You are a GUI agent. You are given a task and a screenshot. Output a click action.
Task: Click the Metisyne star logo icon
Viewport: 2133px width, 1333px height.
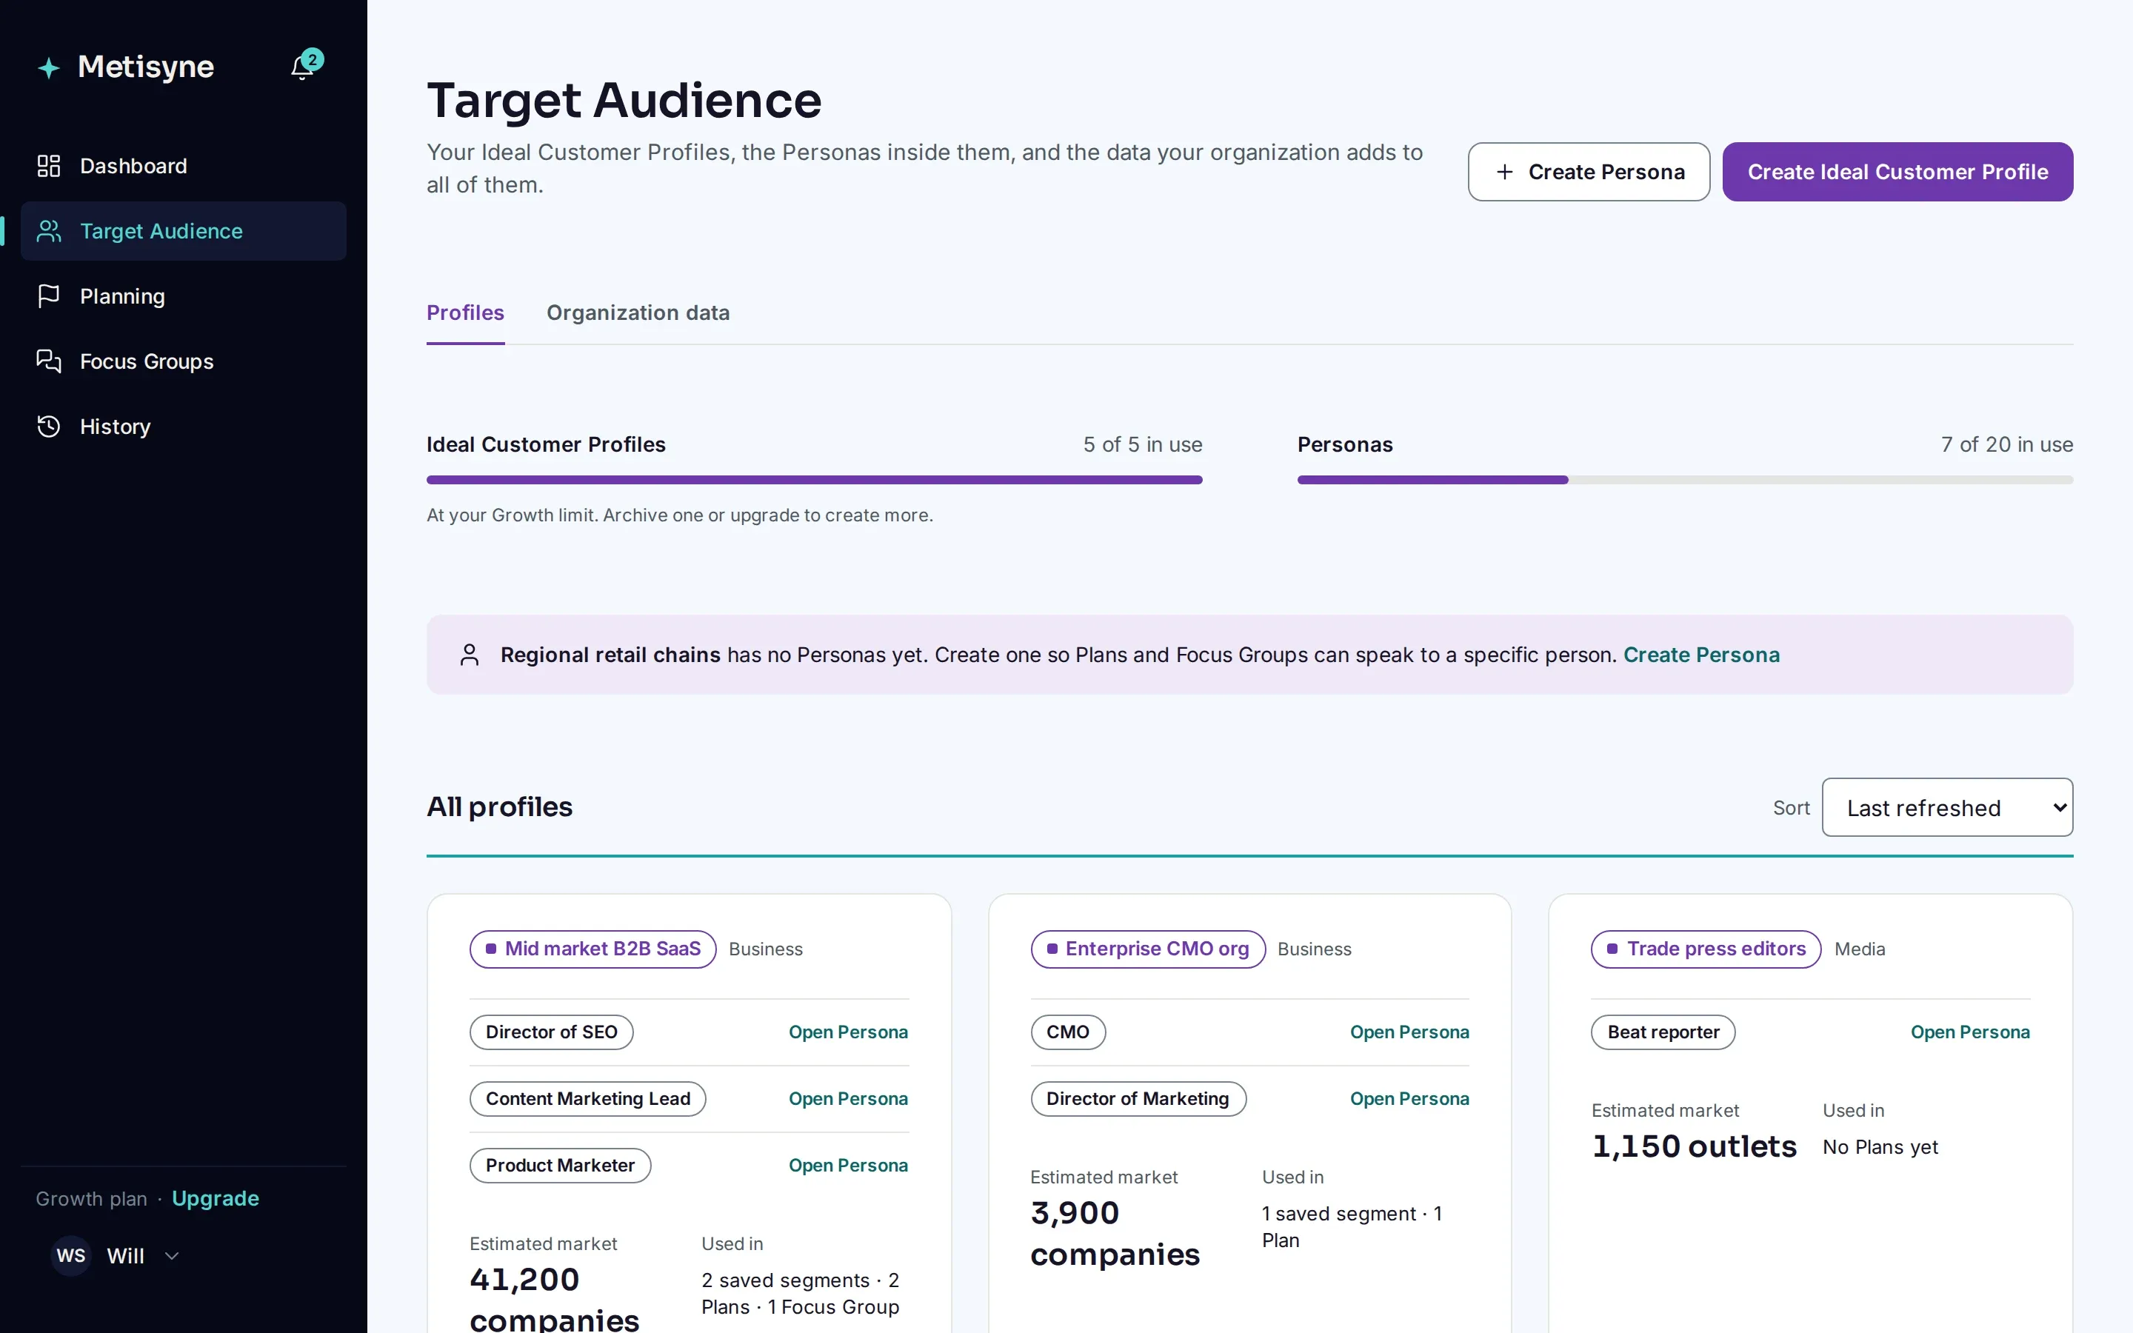coord(50,68)
